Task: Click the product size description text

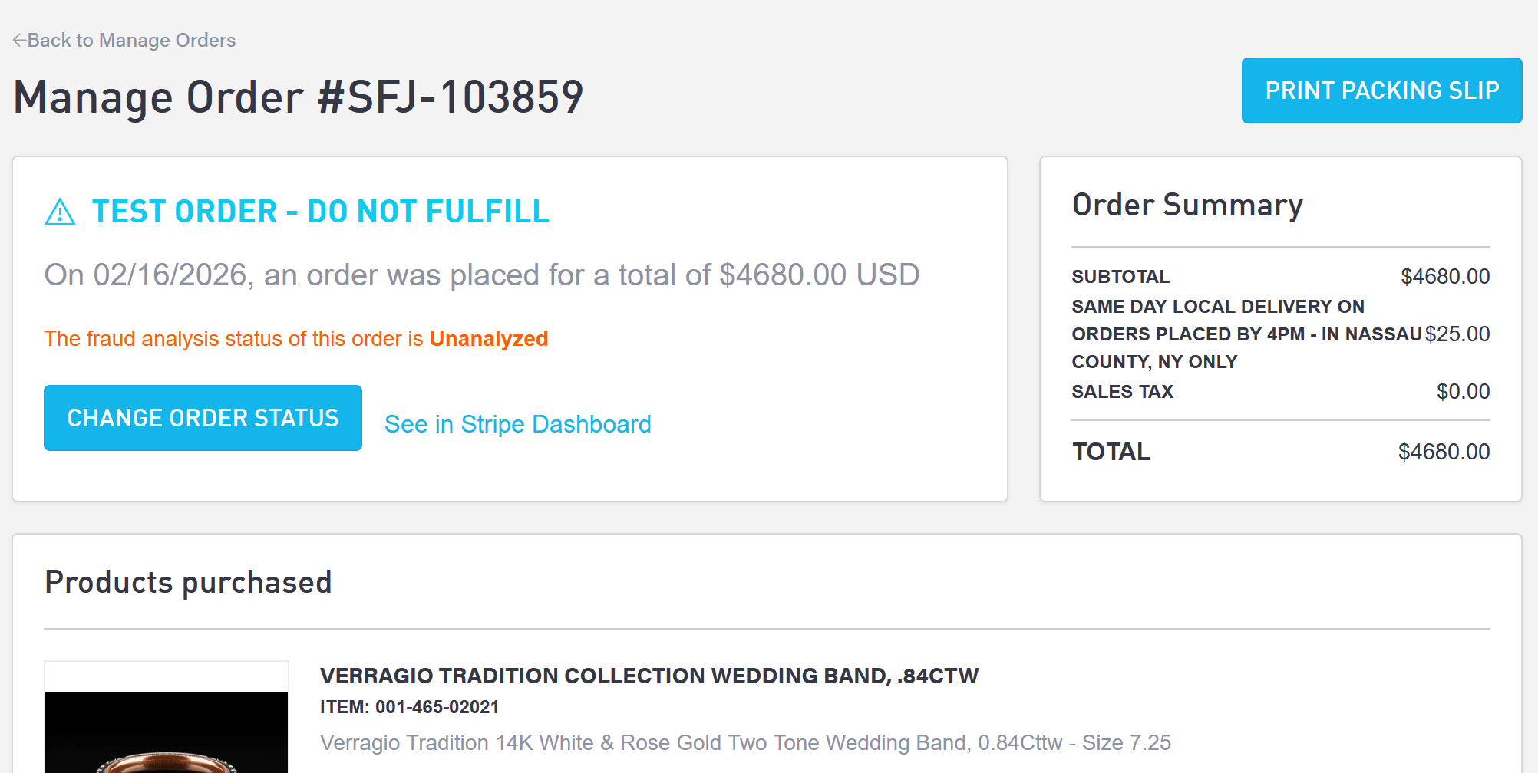Action: (744, 742)
